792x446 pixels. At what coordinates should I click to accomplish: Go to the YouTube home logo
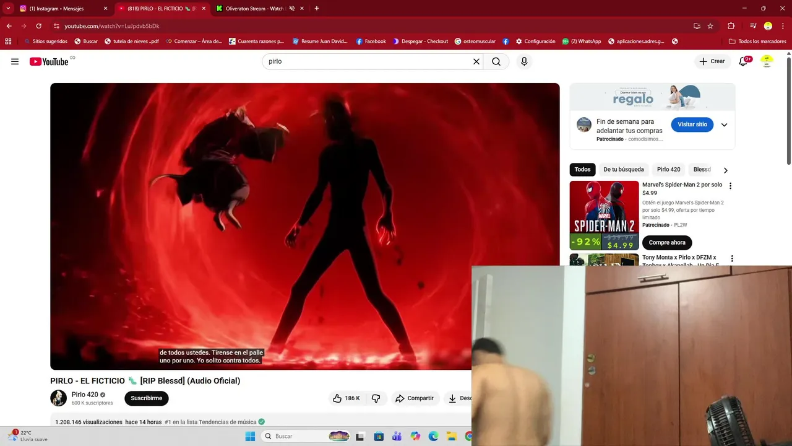click(49, 61)
